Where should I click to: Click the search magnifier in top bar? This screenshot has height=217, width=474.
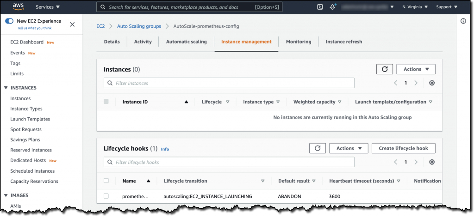click(103, 7)
